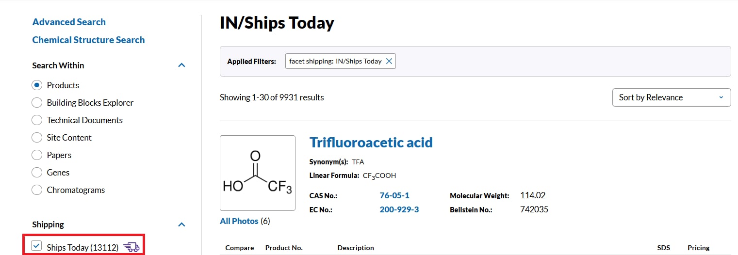Collapse the Shipping section chevron
738x255 pixels.
point(181,224)
